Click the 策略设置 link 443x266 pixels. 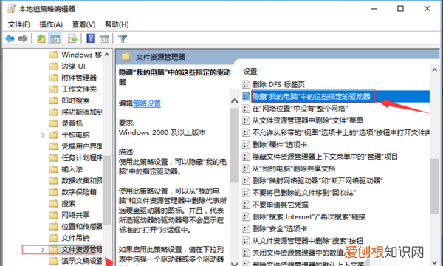click(147, 103)
